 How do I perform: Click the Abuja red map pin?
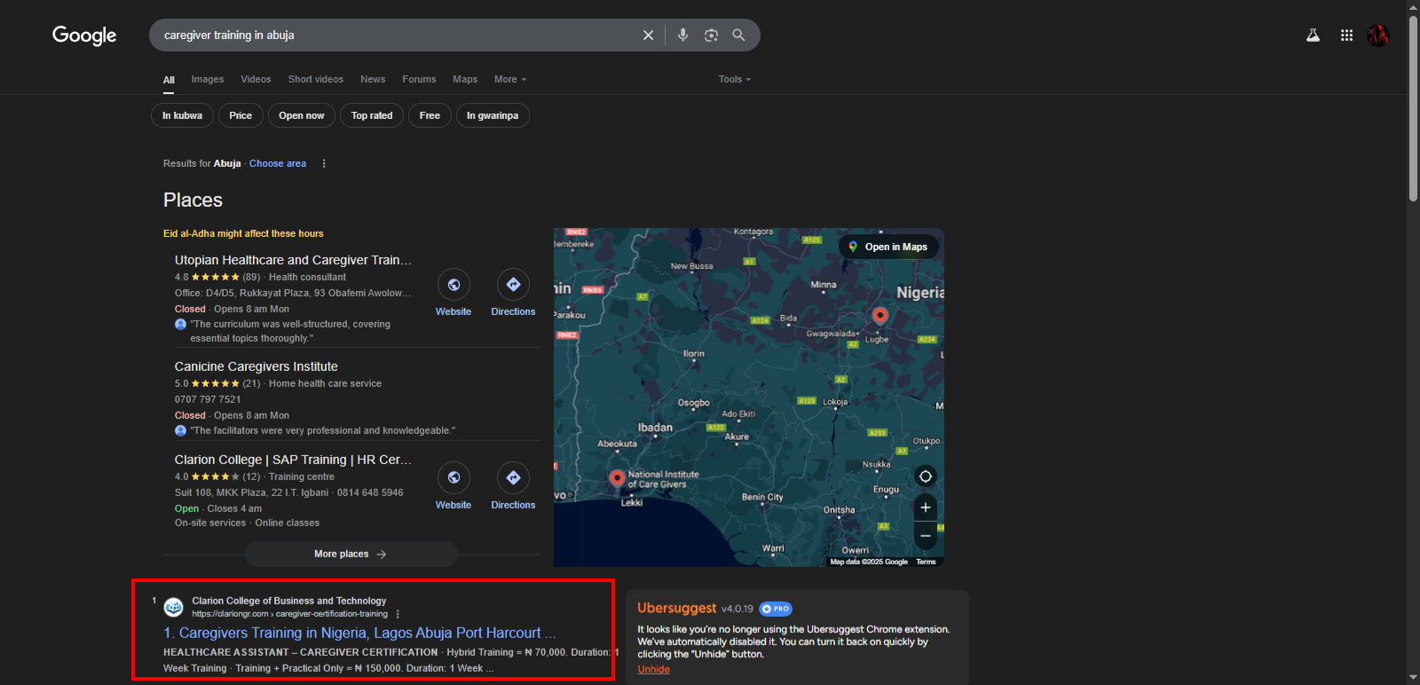tap(880, 316)
